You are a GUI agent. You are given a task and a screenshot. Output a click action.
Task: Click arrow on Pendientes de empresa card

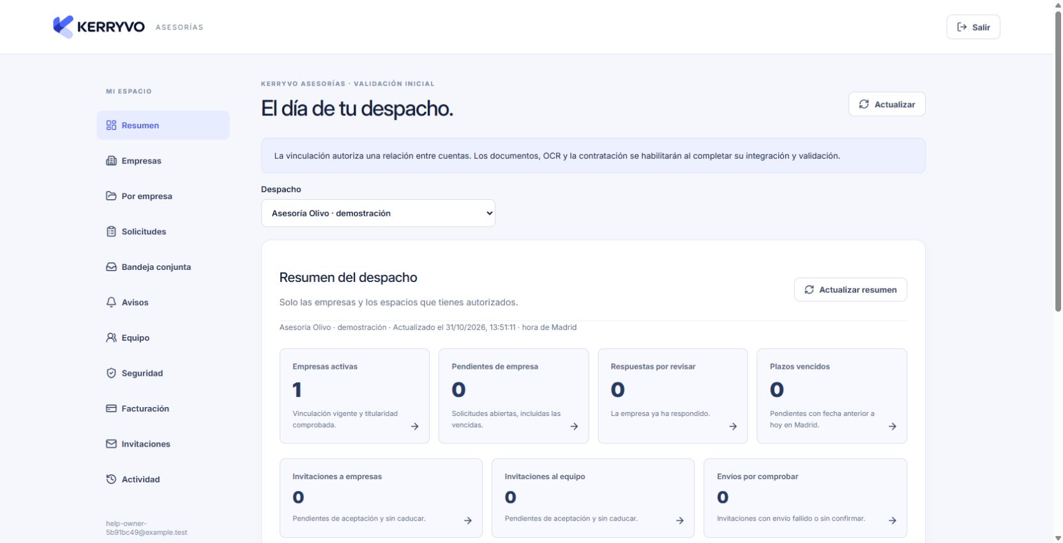pos(574,426)
